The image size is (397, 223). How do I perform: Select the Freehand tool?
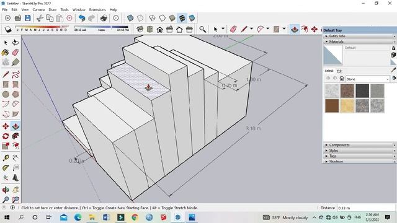coord(16,74)
